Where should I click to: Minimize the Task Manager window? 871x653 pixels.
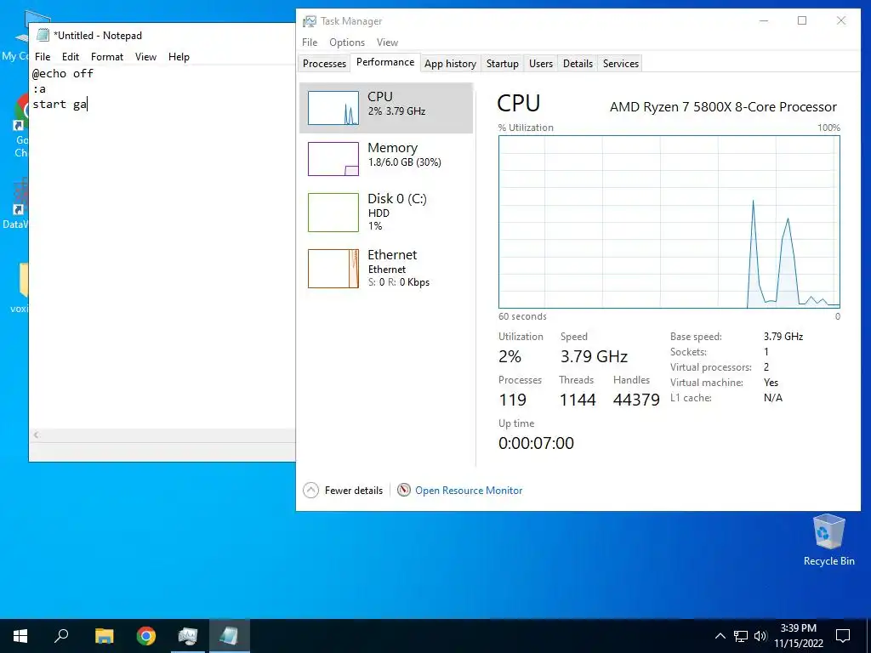(x=764, y=21)
